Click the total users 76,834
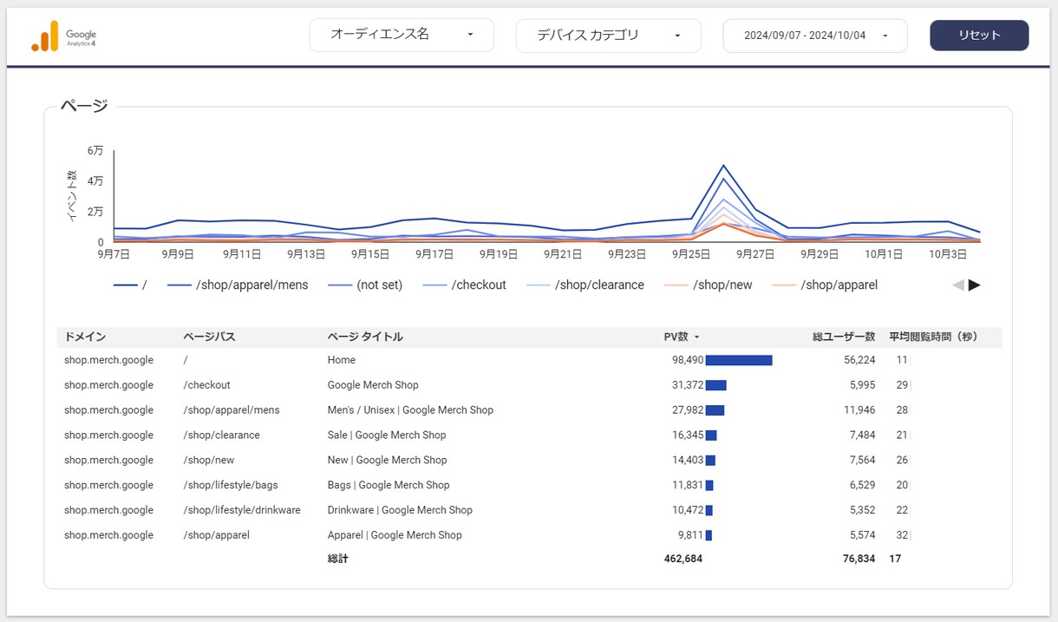Image resolution: width=1058 pixels, height=622 pixels. coord(859,560)
